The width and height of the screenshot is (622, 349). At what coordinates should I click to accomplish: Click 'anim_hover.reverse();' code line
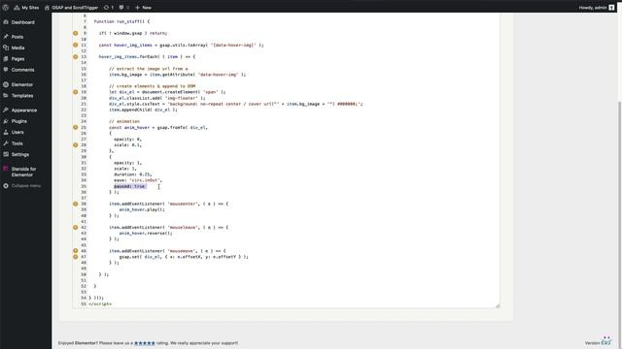(146, 233)
